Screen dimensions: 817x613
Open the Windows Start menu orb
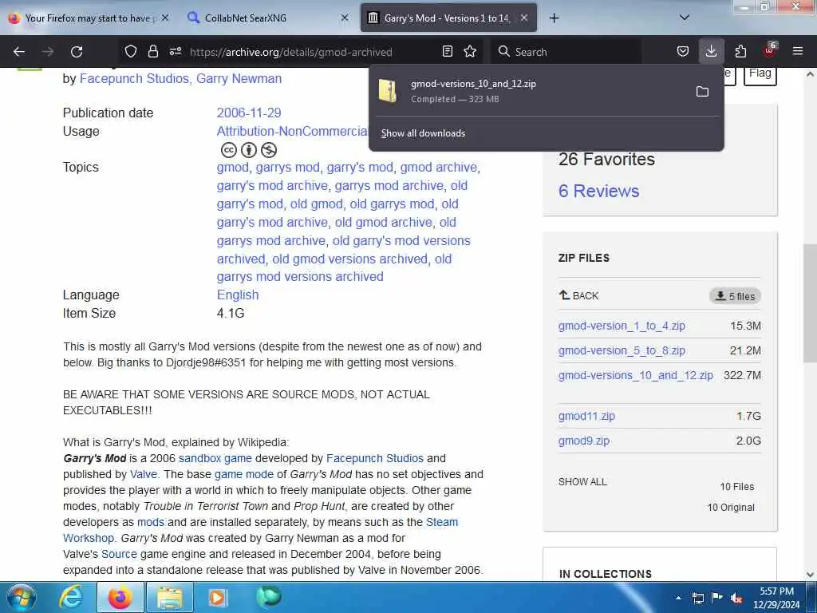click(x=21, y=597)
